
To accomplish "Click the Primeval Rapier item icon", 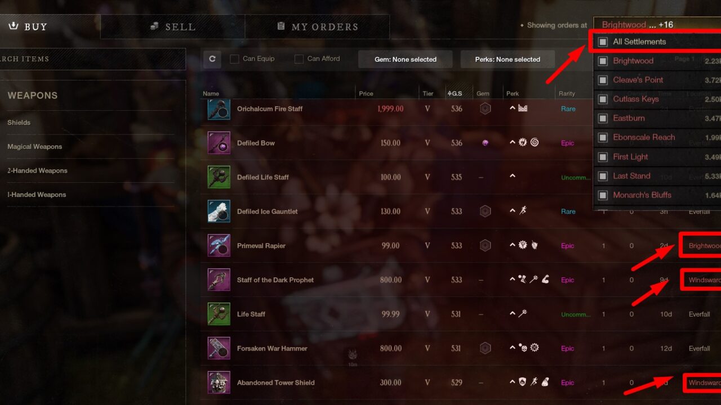I will pos(219,245).
